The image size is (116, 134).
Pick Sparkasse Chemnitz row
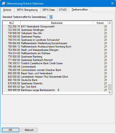pyautogui.click(x=55, y=83)
